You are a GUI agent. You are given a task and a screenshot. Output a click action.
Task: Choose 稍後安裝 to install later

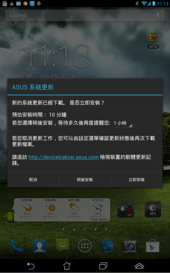(x=85, y=180)
